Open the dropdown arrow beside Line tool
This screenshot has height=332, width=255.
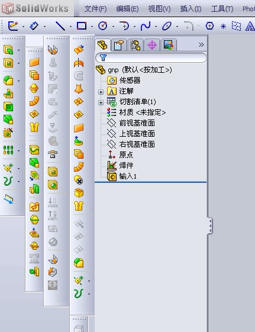(70, 27)
